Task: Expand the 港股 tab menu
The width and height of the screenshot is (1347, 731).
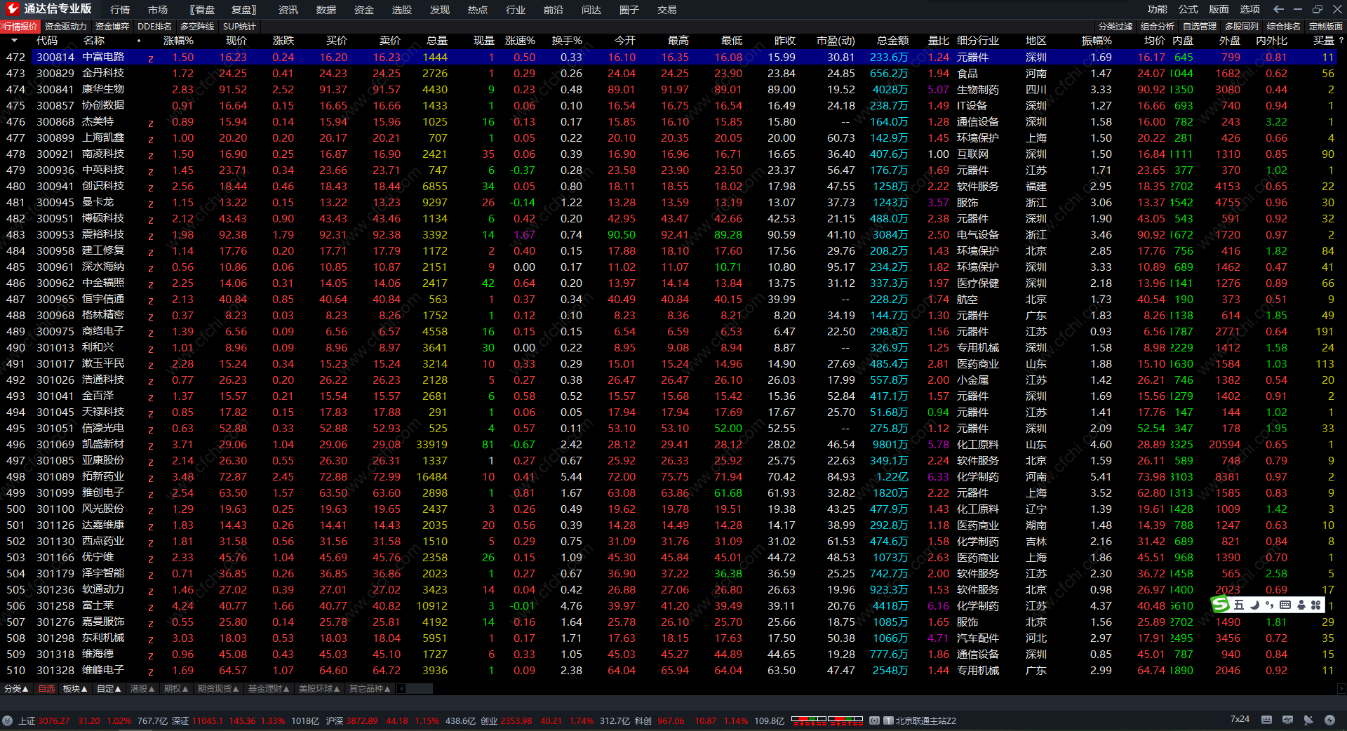Action: click(x=142, y=689)
